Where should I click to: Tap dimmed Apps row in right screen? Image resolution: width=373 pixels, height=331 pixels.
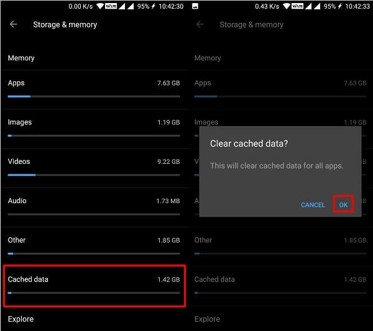(280, 89)
